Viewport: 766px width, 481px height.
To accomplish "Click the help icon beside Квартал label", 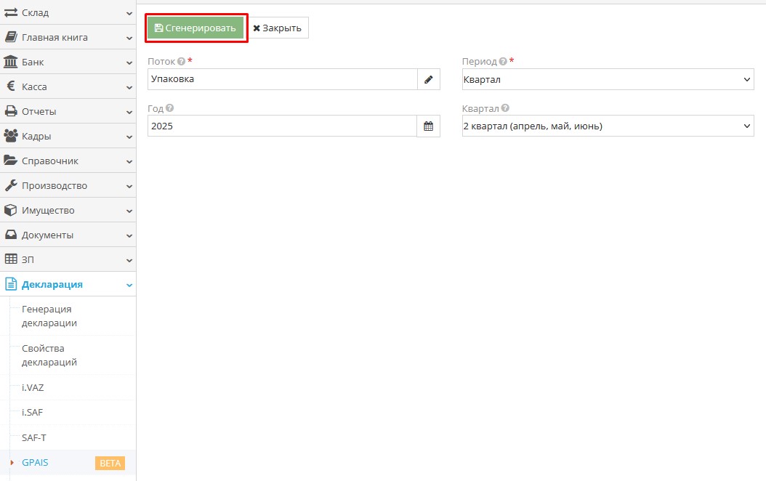I will click(505, 108).
